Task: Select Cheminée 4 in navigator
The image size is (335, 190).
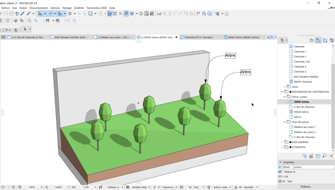Action: pyautogui.click(x=300, y=72)
